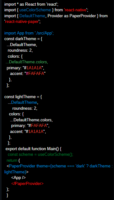
Task: Click "Provider as PaperProvider" text
Action: 72,16
